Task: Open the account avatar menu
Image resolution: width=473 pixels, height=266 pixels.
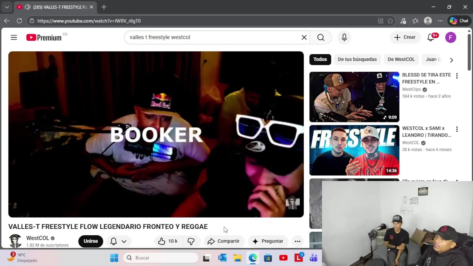Action: [x=450, y=37]
